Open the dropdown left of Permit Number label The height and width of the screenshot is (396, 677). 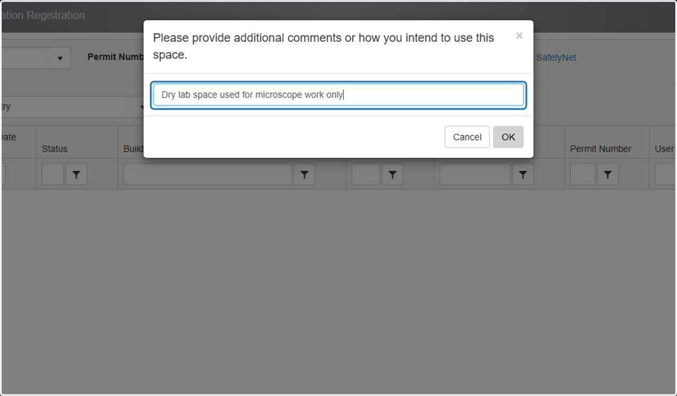[36, 58]
